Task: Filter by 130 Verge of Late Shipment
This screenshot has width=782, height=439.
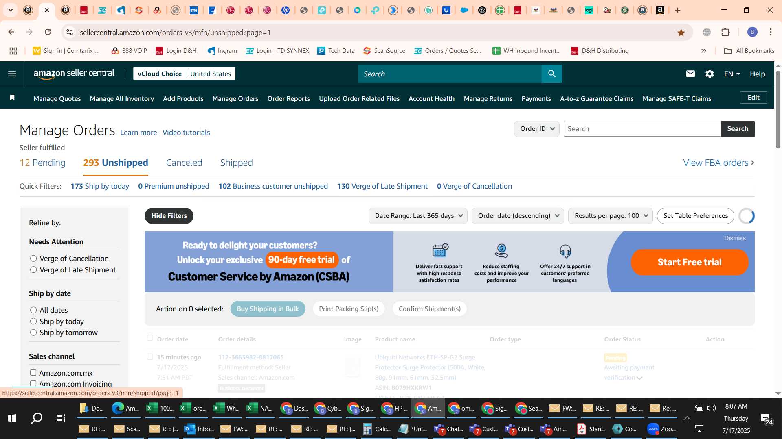Action: pyautogui.click(x=382, y=186)
